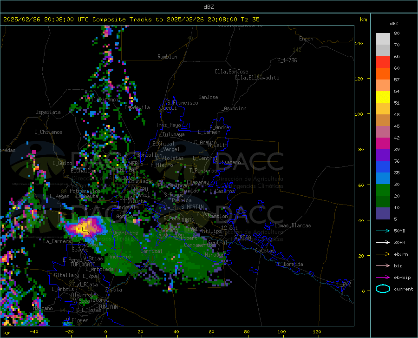Pick the bright yellow 54 dBZ swatch

pyautogui.click(x=383, y=97)
